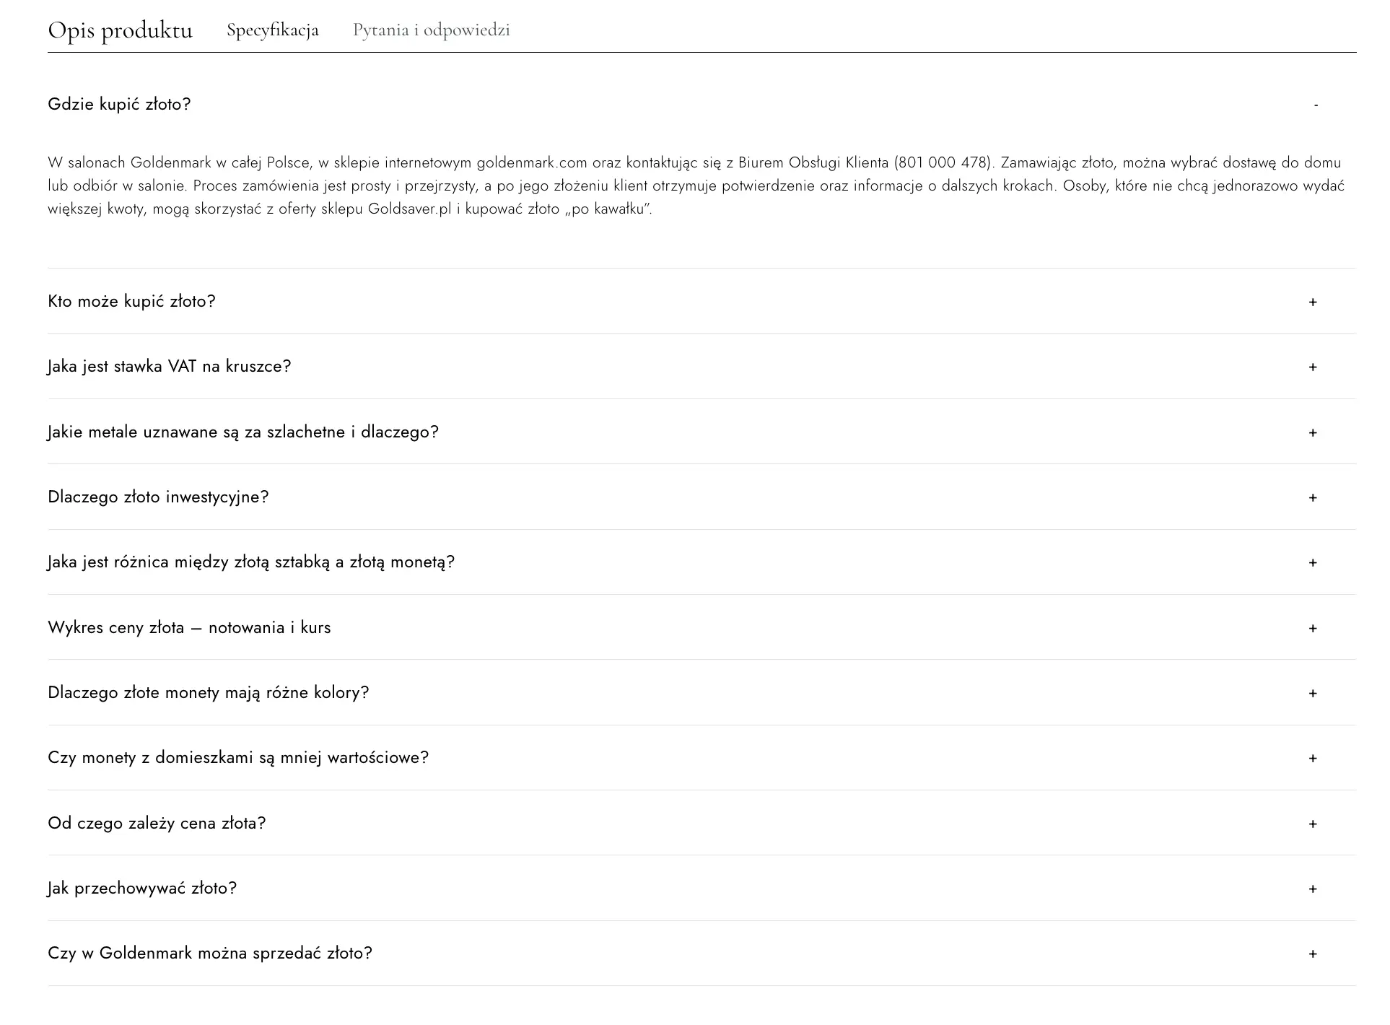The width and height of the screenshot is (1390, 1025).
Task: Switch to the Specyfikacja tab
Action: pos(273,30)
